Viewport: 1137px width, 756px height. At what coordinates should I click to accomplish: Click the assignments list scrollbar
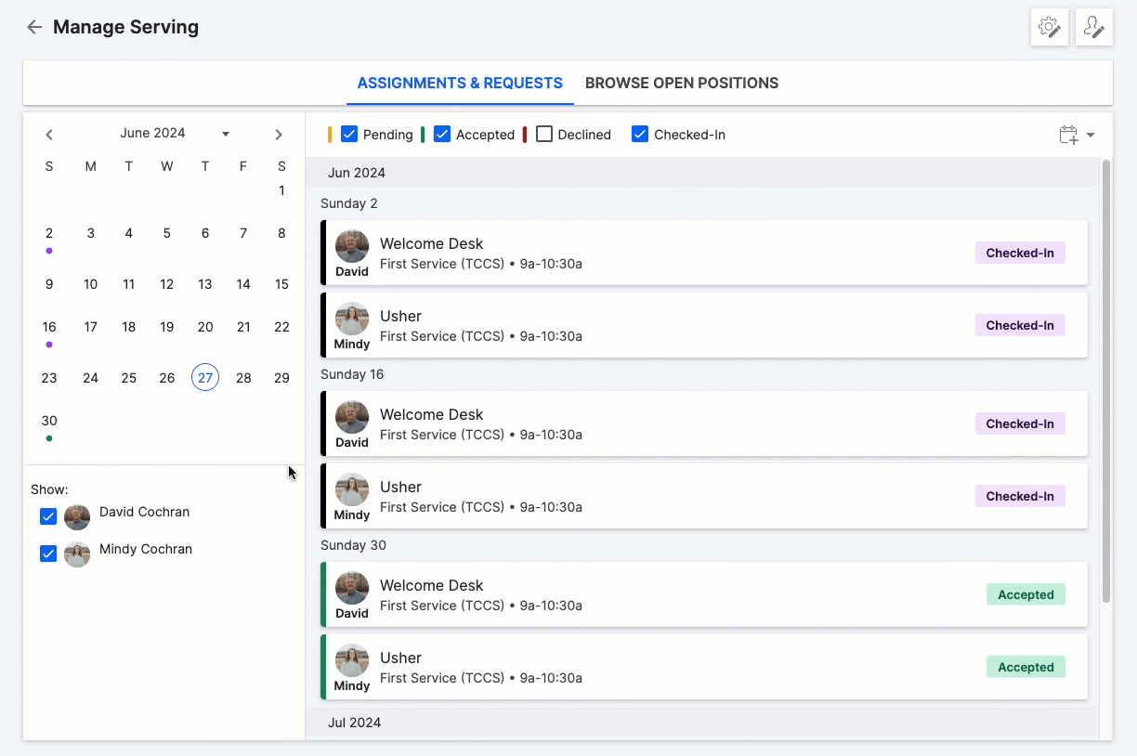pyautogui.click(x=1105, y=381)
